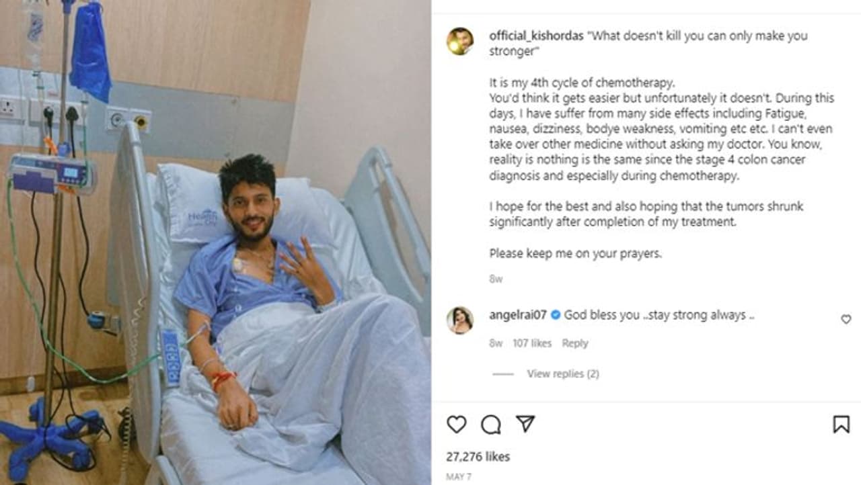This screenshot has width=861, height=485.
Task: Share the post using the paper plane icon
Action: tap(525, 423)
